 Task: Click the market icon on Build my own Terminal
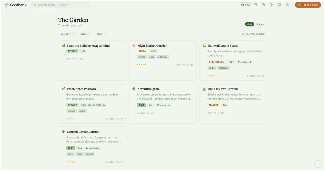(204, 89)
